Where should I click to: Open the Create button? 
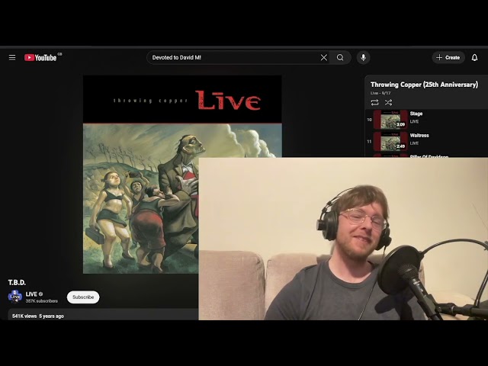(x=448, y=58)
